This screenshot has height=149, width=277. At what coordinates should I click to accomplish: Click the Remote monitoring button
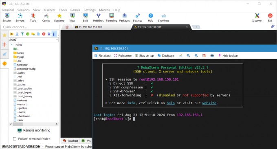pos(34,130)
